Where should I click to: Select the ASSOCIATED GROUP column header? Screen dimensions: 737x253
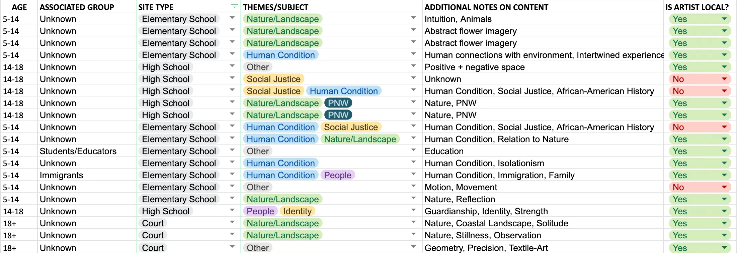tap(77, 7)
